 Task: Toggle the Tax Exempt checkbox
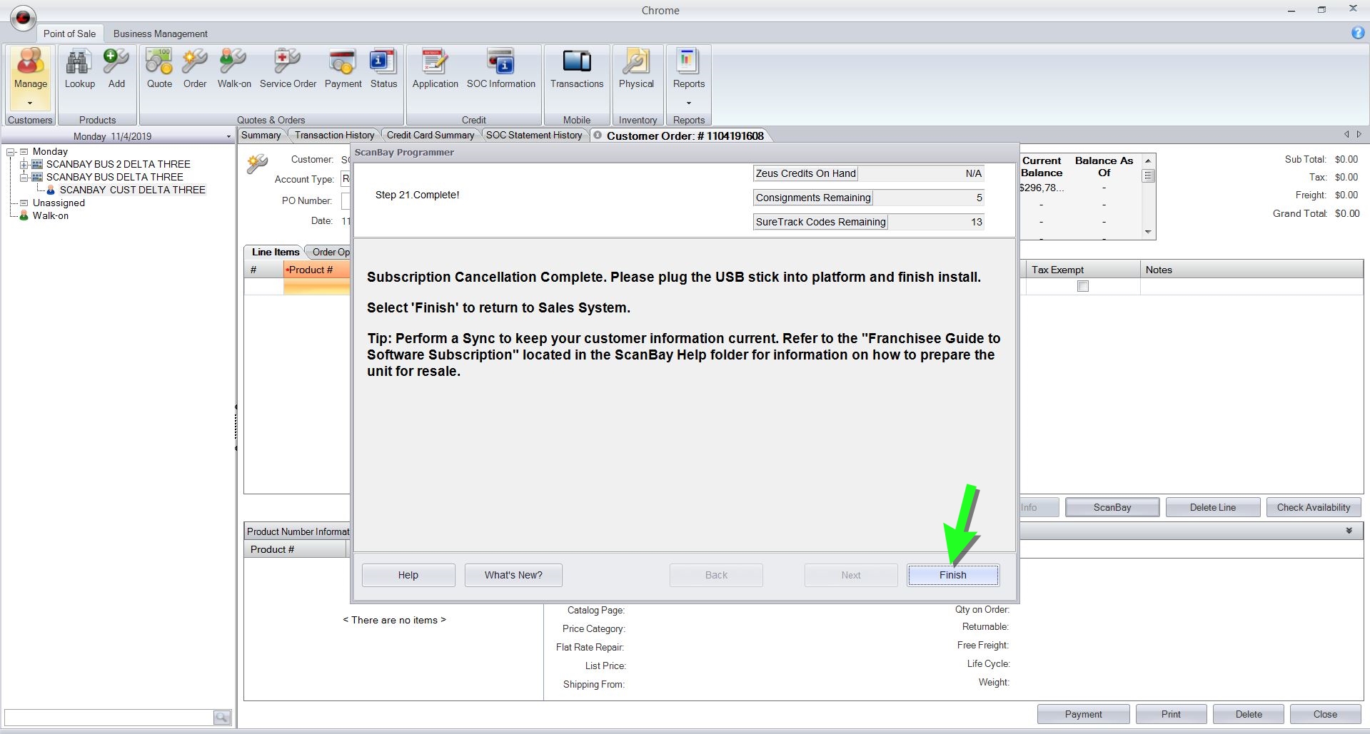(1082, 286)
